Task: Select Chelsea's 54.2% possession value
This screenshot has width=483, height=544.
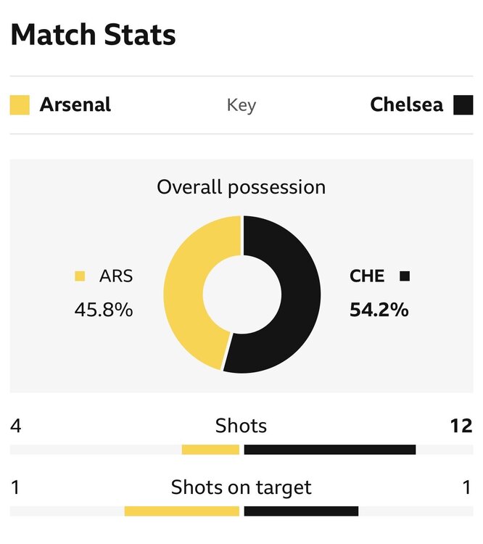Action: click(379, 310)
